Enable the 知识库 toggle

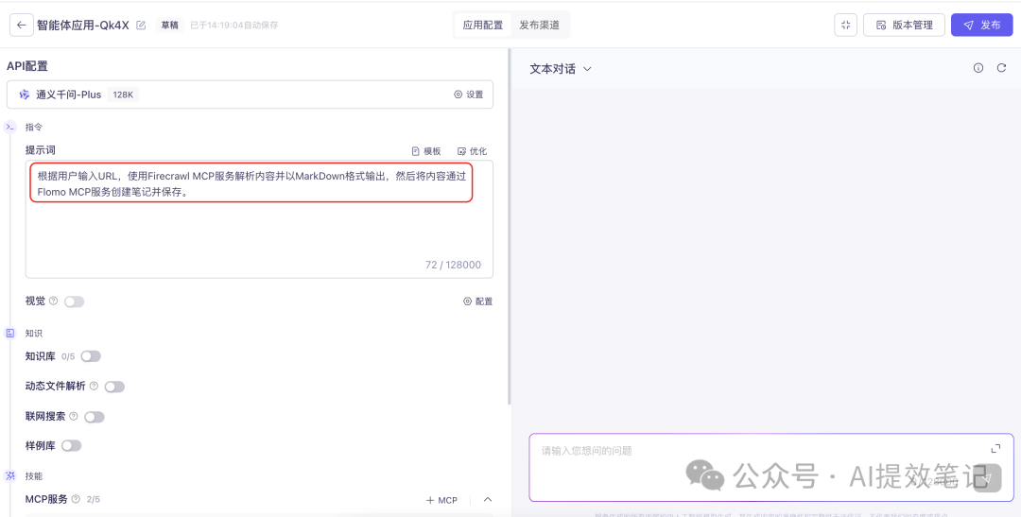(x=91, y=356)
